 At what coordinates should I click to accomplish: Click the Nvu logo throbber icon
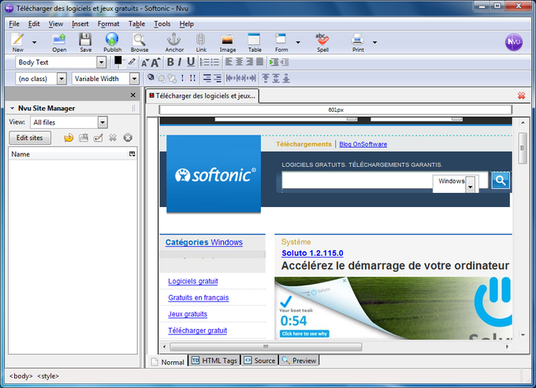point(514,42)
